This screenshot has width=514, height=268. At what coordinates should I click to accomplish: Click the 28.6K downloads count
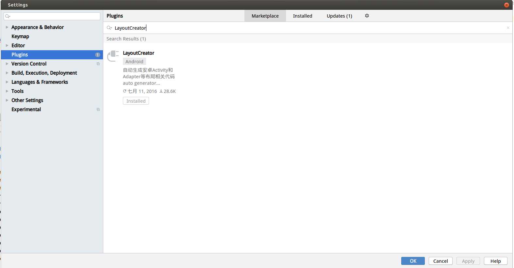(x=168, y=91)
